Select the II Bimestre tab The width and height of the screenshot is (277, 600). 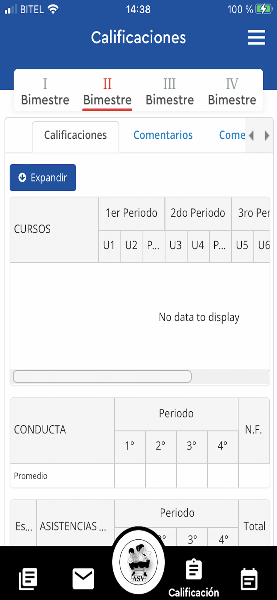click(107, 91)
